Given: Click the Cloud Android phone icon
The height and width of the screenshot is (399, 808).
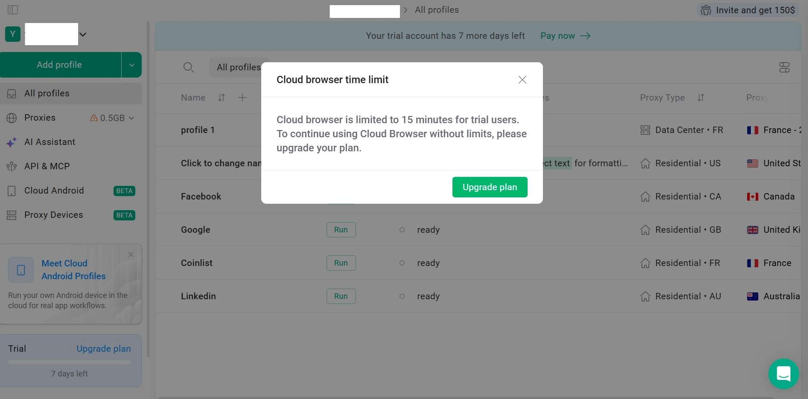Looking at the screenshot, I should point(12,191).
